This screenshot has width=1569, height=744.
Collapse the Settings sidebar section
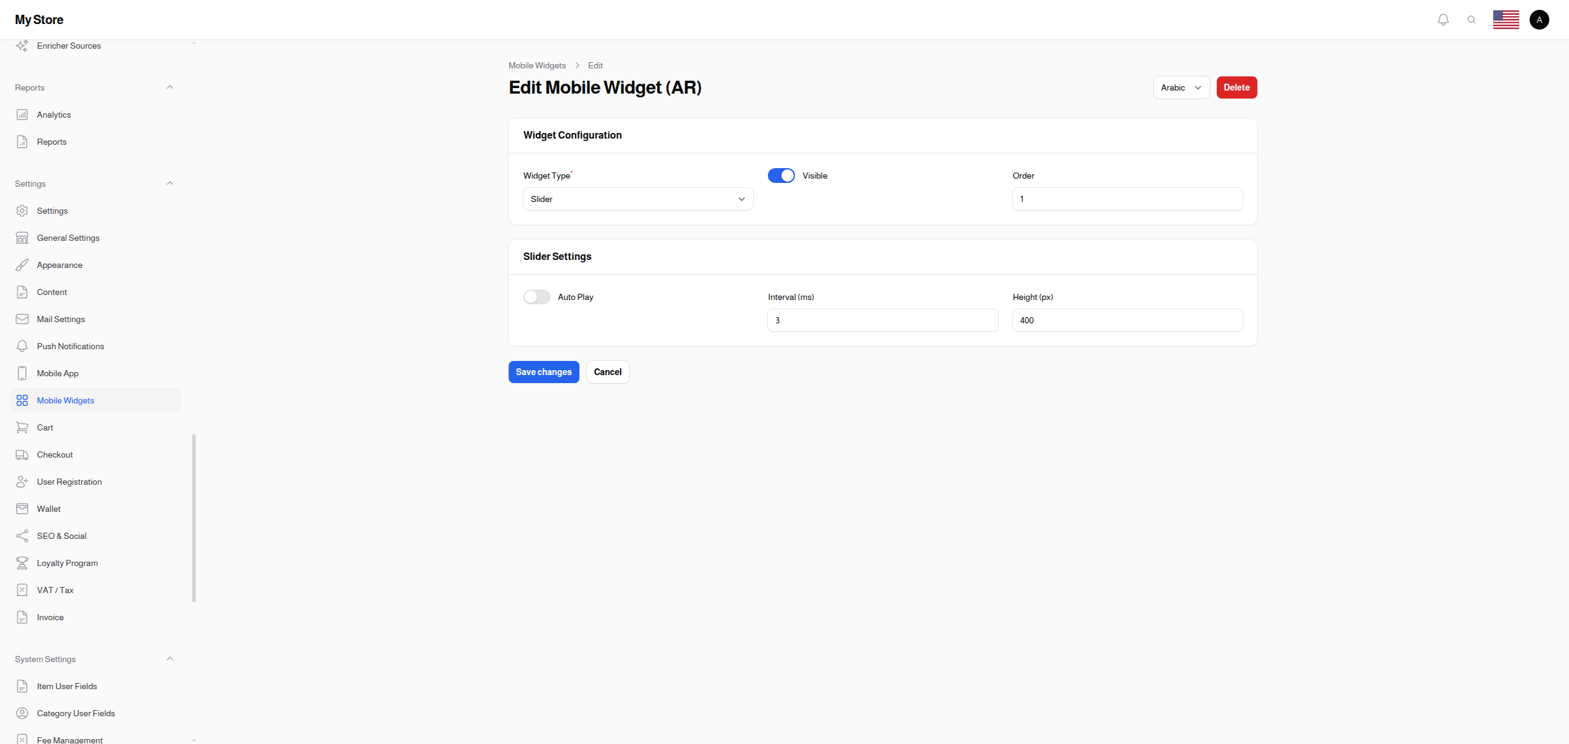point(170,183)
